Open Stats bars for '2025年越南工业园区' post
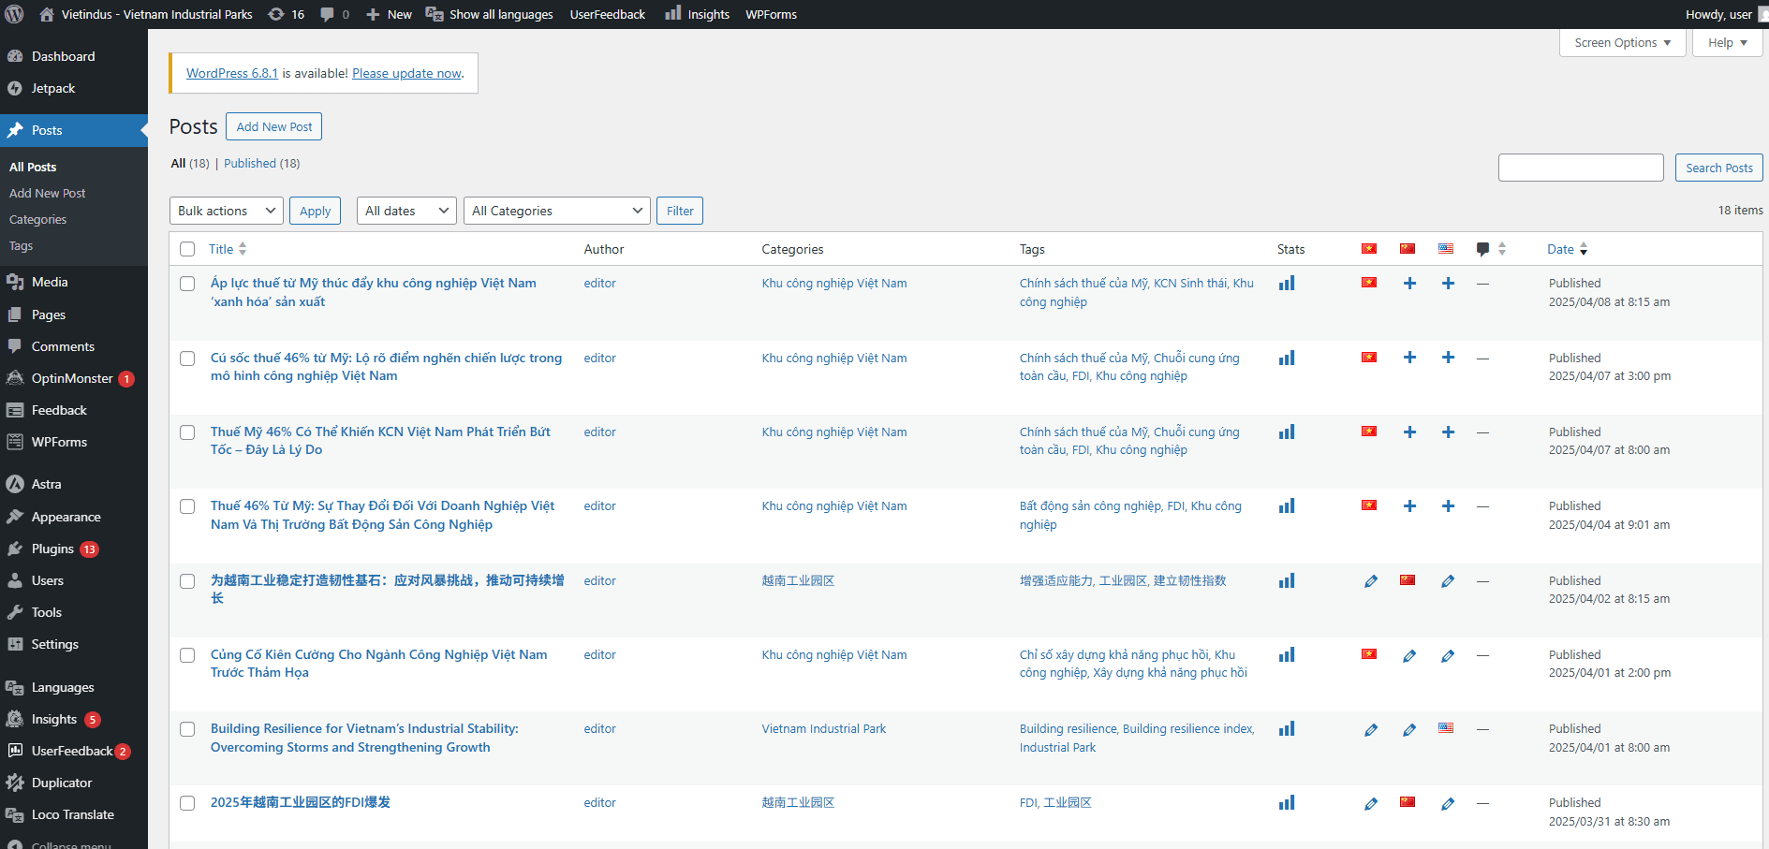The image size is (1769, 849). click(1287, 802)
